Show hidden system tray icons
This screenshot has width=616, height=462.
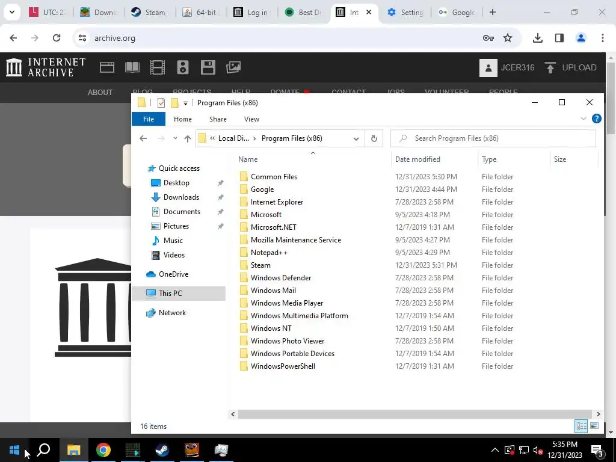click(x=495, y=450)
